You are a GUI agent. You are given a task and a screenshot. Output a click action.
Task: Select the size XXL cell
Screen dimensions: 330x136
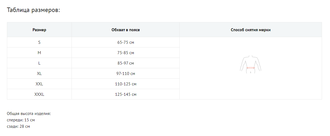point(39,84)
